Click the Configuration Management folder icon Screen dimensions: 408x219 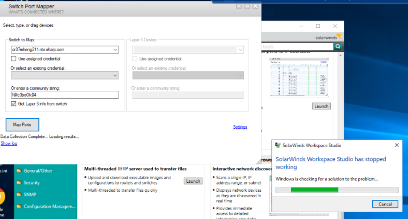click(x=19, y=206)
